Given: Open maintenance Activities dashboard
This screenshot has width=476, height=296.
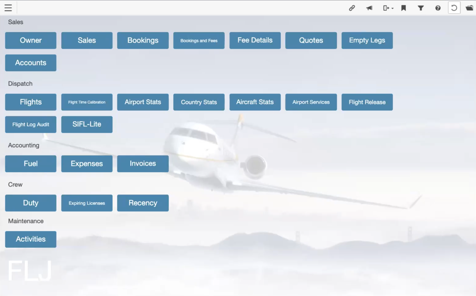Looking at the screenshot, I should (30, 239).
